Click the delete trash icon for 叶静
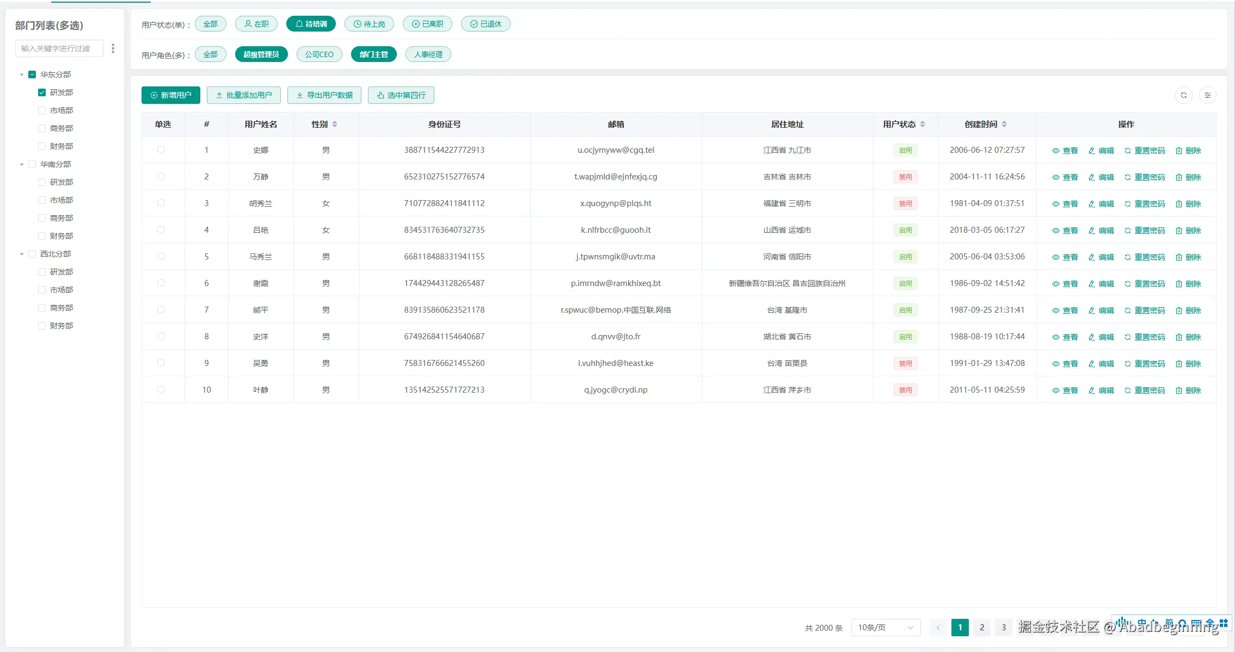The height and width of the screenshot is (652, 1235). click(x=1179, y=390)
